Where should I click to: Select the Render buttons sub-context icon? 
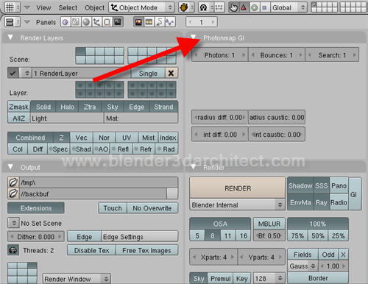(x=138, y=22)
